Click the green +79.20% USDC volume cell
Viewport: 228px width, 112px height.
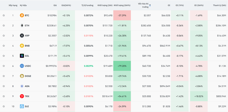coord(122,66)
